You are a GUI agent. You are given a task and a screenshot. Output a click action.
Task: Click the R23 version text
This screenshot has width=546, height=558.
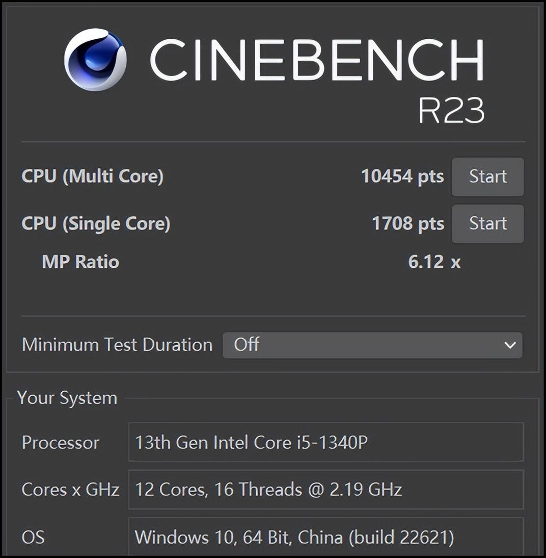tap(451, 110)
